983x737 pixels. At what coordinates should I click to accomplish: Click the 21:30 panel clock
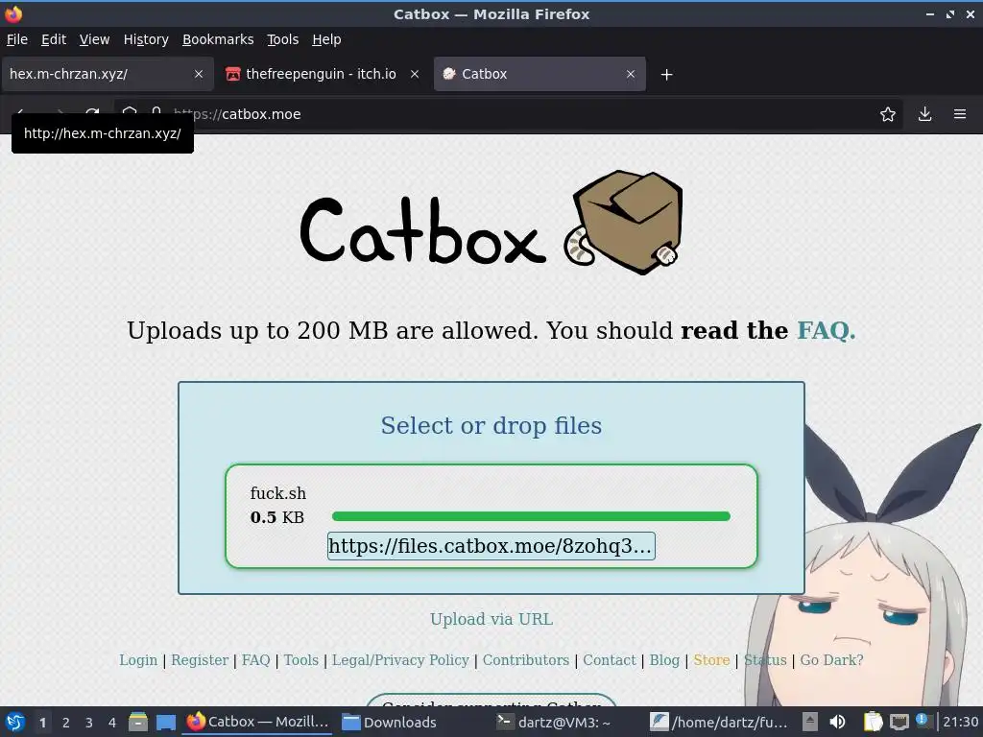point(960,722)
